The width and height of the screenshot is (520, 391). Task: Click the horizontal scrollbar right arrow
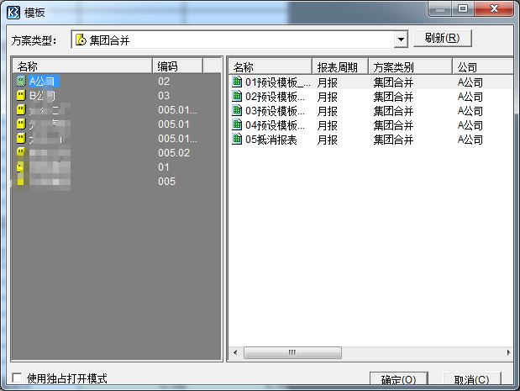pyautogui.click(x=507, y=353)
